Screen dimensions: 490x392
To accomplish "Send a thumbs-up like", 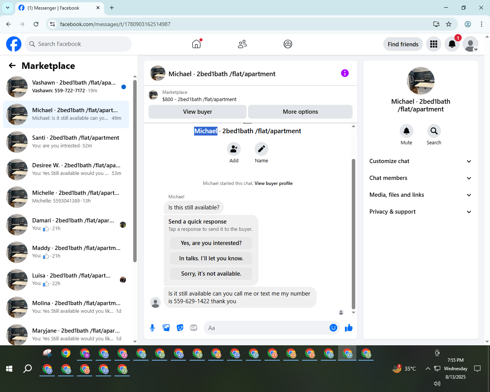I will coord(349,328).
